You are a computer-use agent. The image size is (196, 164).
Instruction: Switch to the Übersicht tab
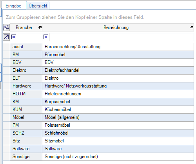pyautogui.click(x=38, y=5)
